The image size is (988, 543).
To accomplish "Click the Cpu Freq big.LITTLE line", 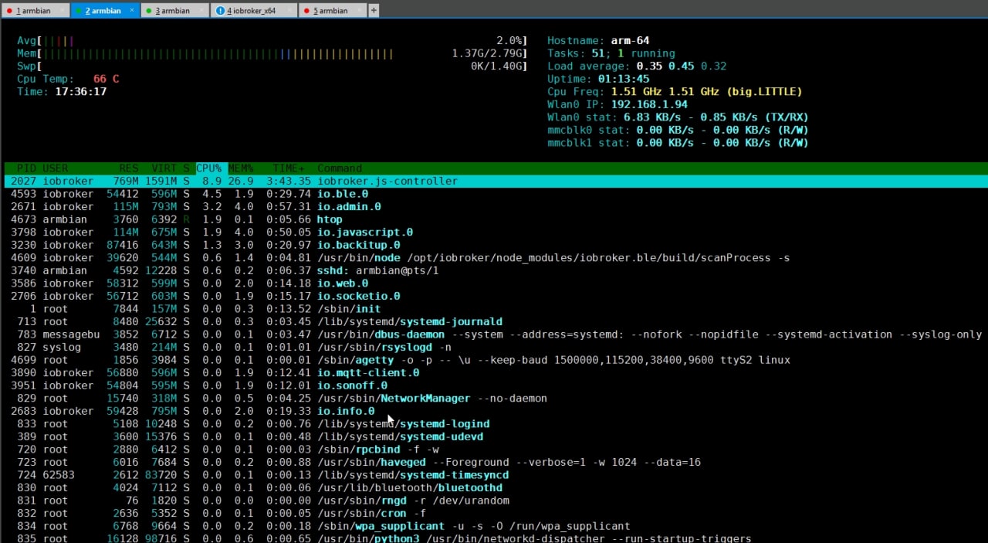I will [675, 91].
